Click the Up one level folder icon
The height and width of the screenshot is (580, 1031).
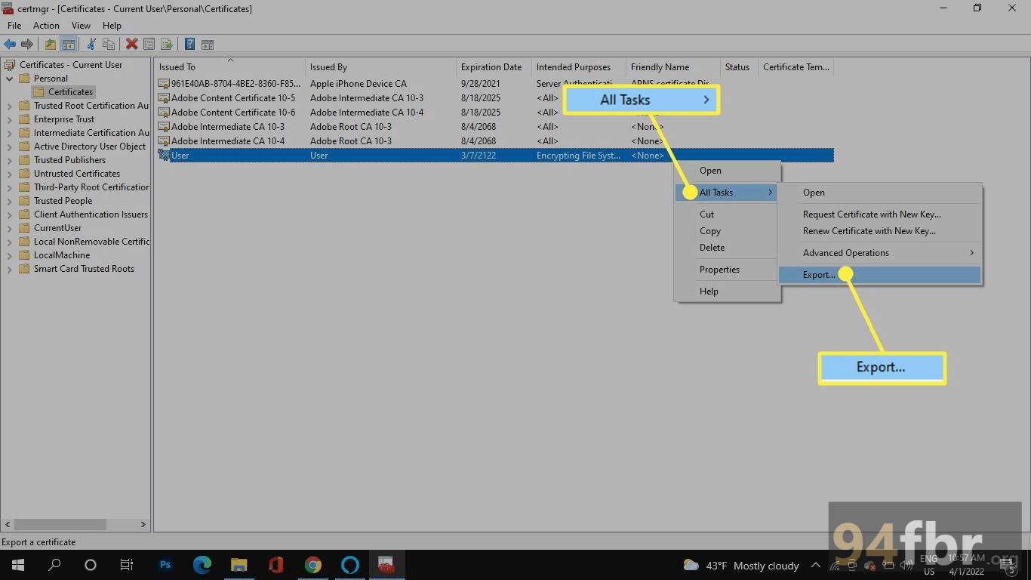click(51, 45)
